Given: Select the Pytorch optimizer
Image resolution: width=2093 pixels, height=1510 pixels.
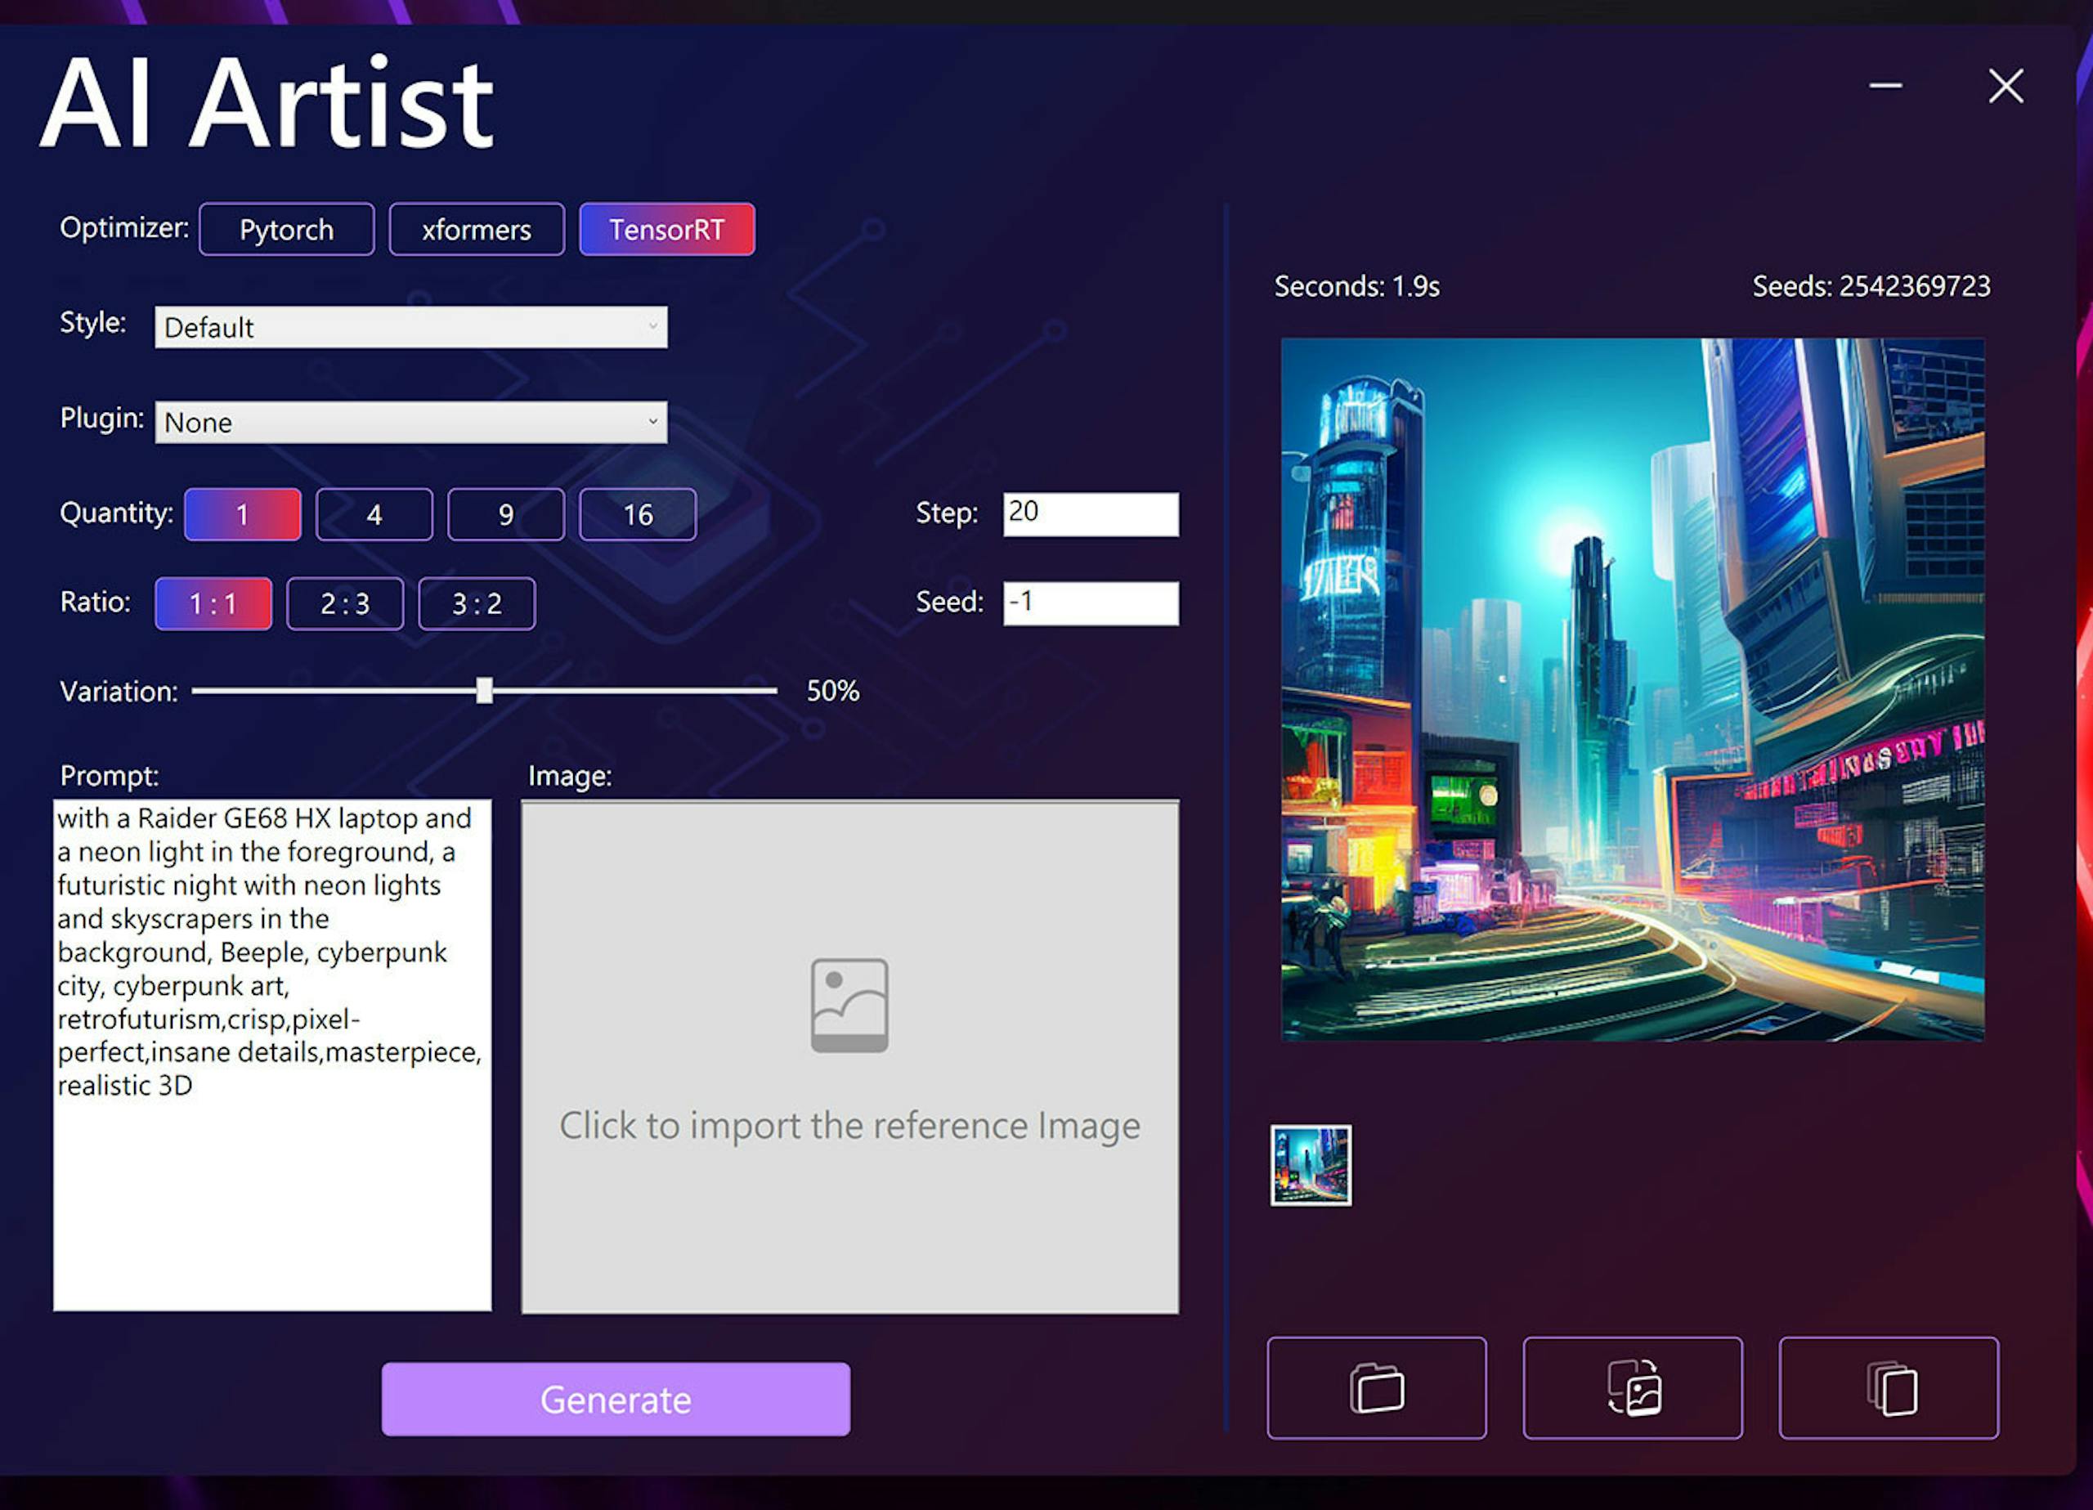Looking at the screenshot, I should (x=287, y=229).
